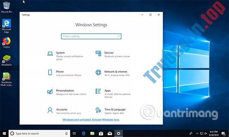Close the Settings window
This screenshot has height=137, width=229.
[x=159, y=15]
